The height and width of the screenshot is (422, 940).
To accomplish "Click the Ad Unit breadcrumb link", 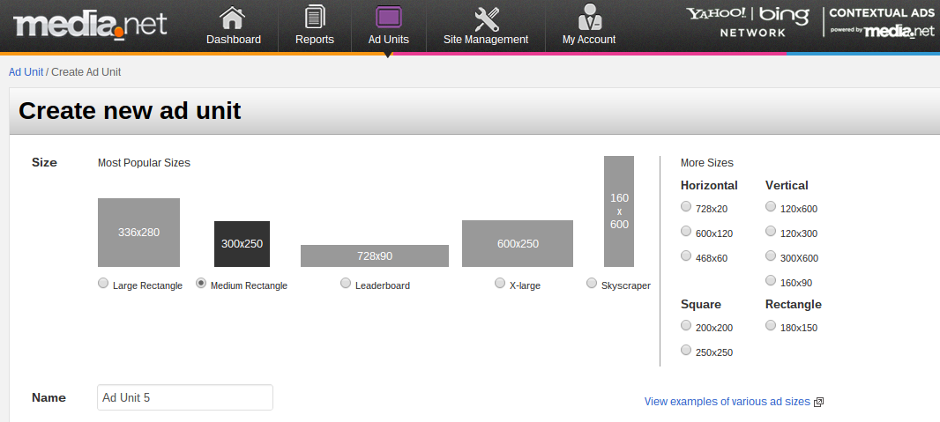I will point(26,72).
